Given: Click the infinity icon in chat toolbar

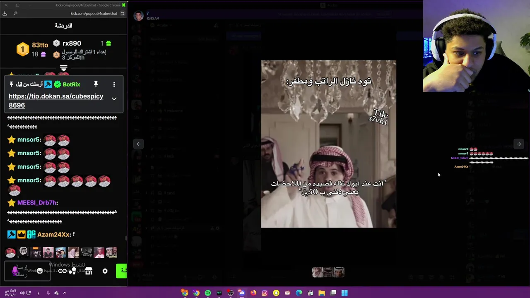Looking at the screenshot, I should tap(62, 271).
